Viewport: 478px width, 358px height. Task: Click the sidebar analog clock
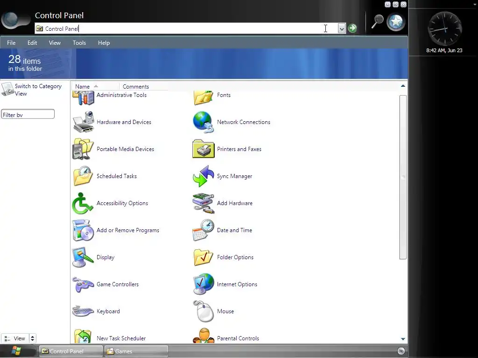click(444, 29)
